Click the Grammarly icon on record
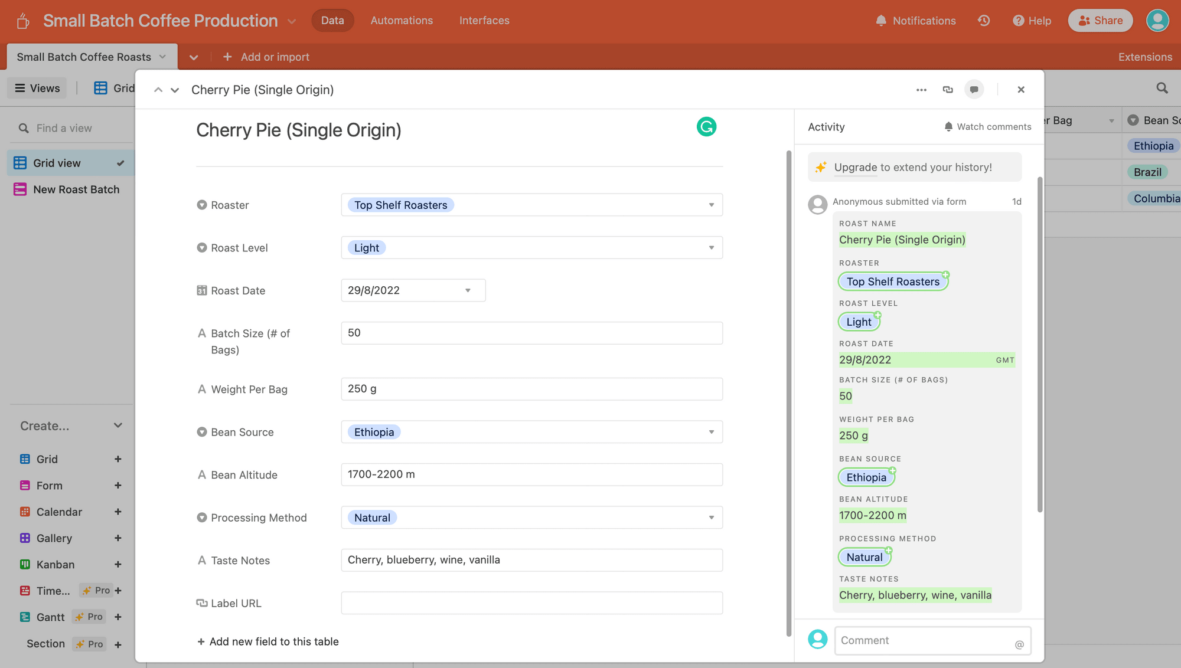Screen dimensions: 1181x668 706,126
